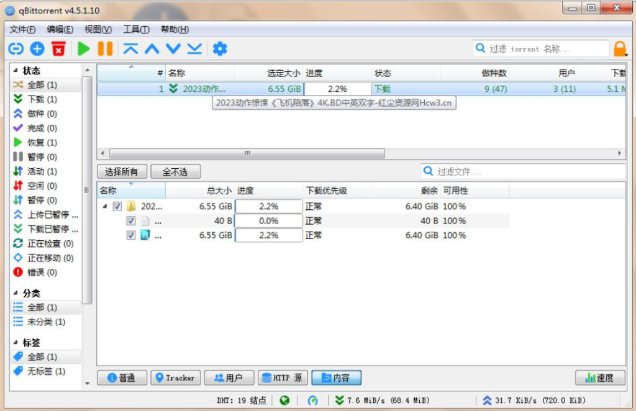The height and width of the screenshot is (411, 636).
Task: Move torrent to top of queue
Action: click(x=130, y=48)
